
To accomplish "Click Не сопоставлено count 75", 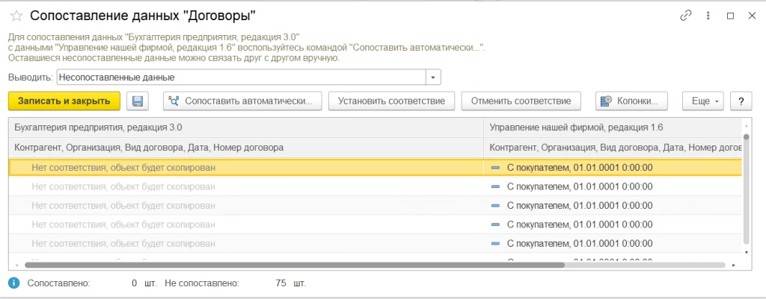I will point(280,283).
